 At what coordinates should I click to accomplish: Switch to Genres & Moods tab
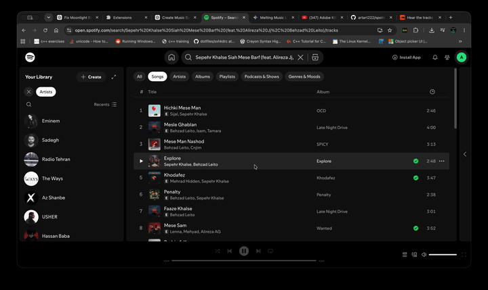[x=304, y=76]
